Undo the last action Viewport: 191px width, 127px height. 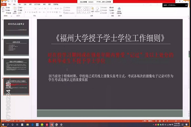click(8, 2)
